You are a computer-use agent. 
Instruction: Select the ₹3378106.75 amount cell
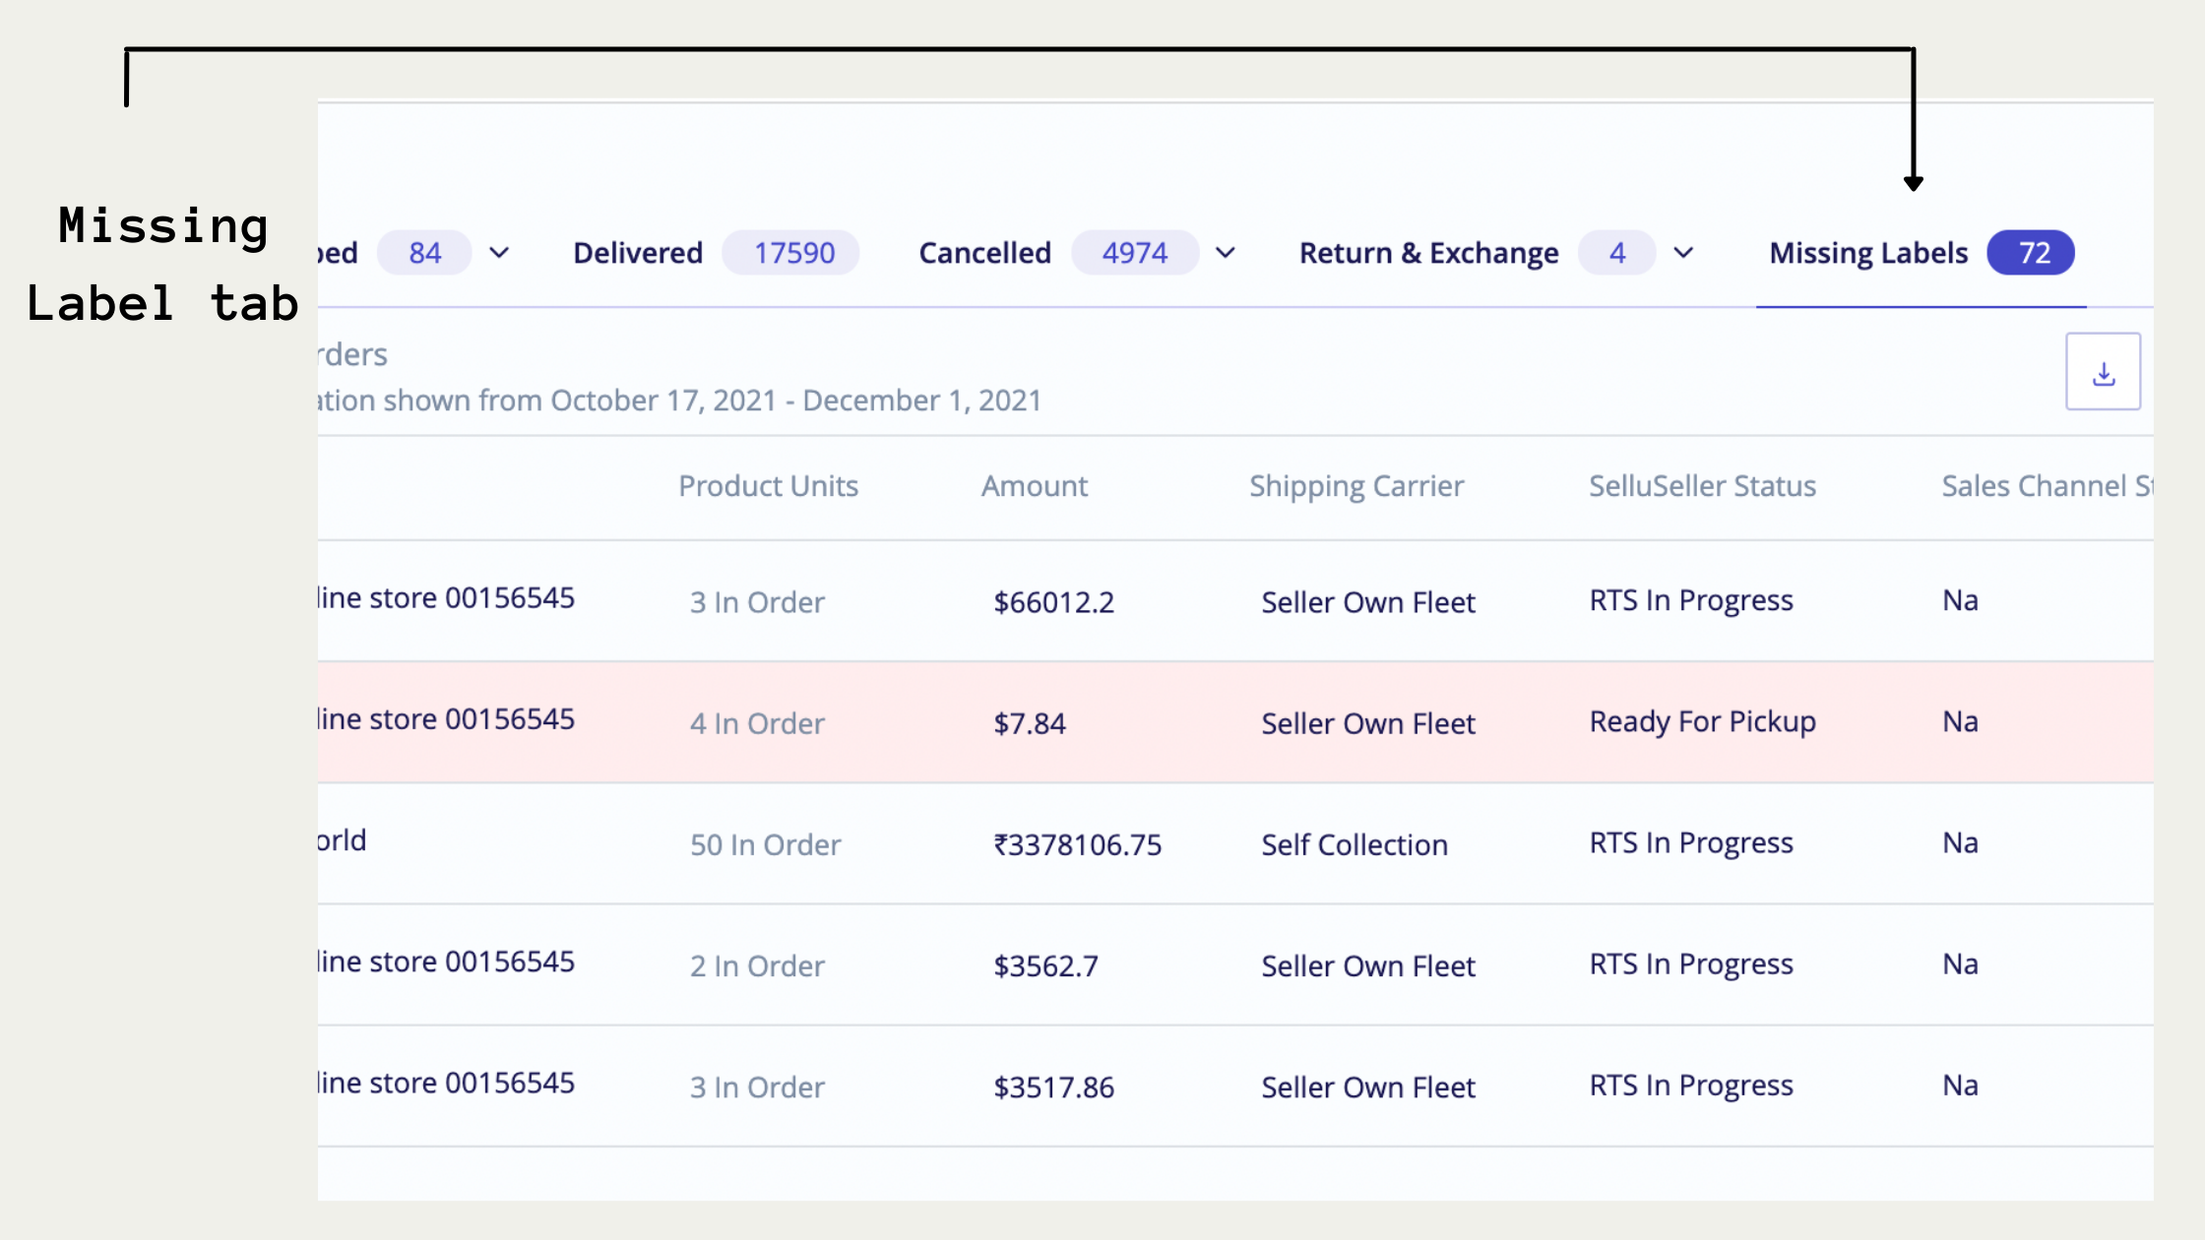(1078, 844)
